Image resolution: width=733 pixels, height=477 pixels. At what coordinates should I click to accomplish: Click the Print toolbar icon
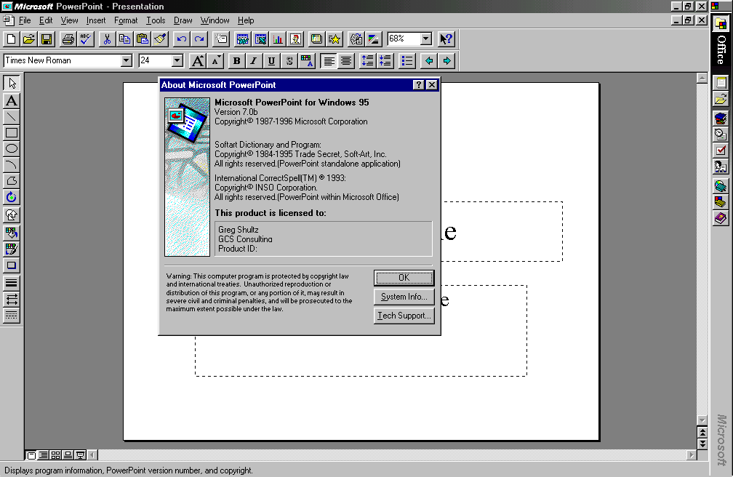68,39
